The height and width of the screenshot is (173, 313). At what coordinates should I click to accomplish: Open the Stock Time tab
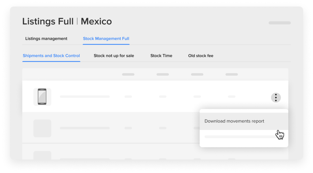(161, 56)
